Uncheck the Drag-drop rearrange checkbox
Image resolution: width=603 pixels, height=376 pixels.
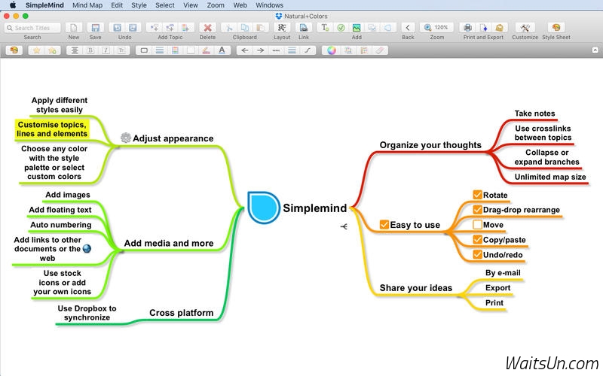click(477, 210)
